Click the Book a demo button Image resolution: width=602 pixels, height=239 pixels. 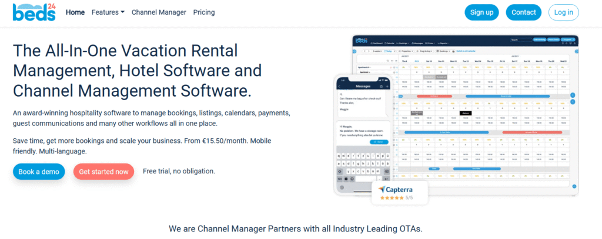(x=39, y=172)
